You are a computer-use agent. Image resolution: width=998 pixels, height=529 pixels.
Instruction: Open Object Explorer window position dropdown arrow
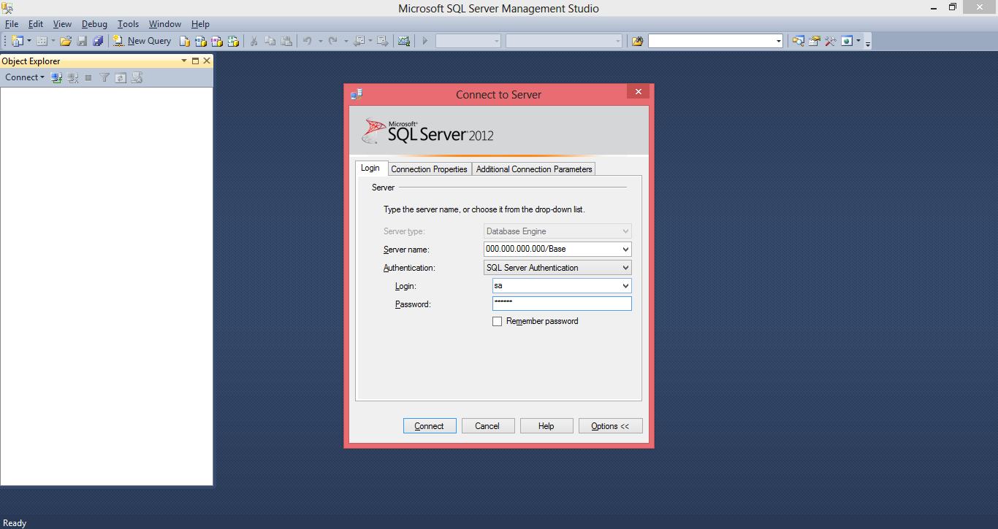click(184, 61)
